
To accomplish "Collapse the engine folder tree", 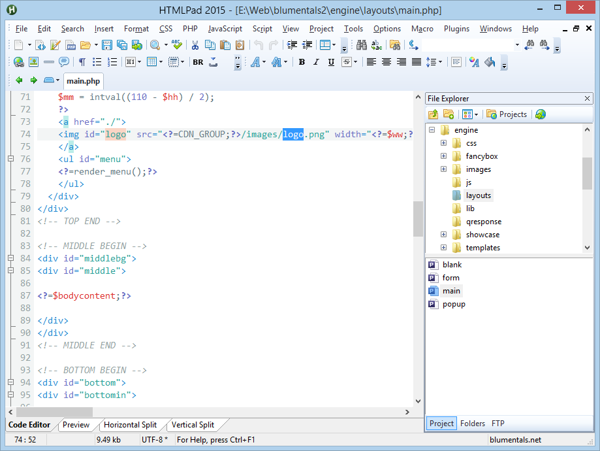I will 432,130.
